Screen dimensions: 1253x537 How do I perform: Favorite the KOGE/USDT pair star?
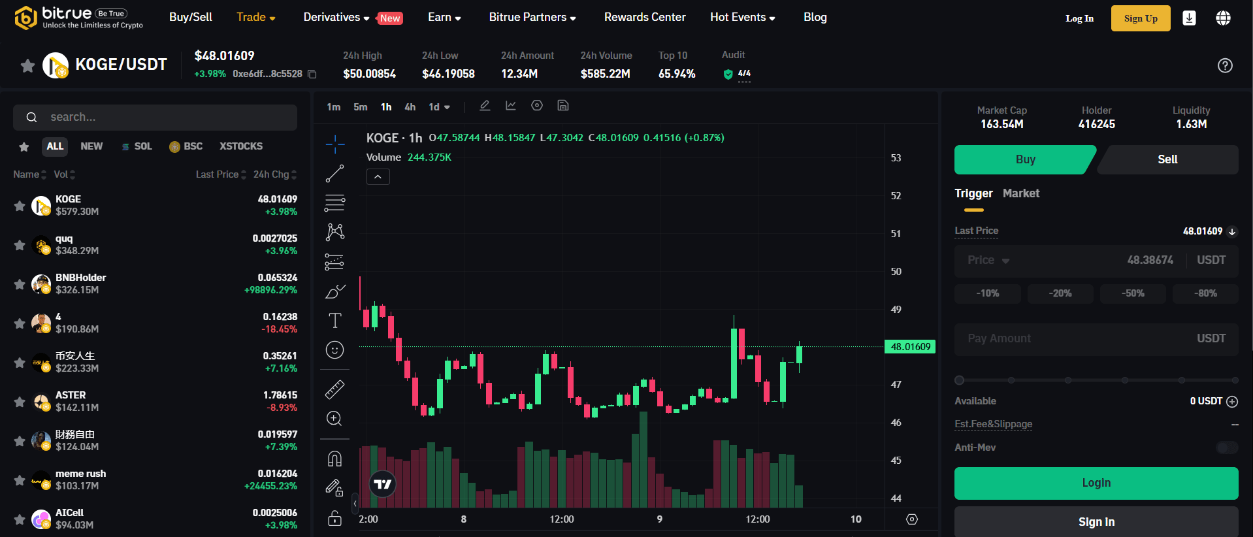(27, 65)
